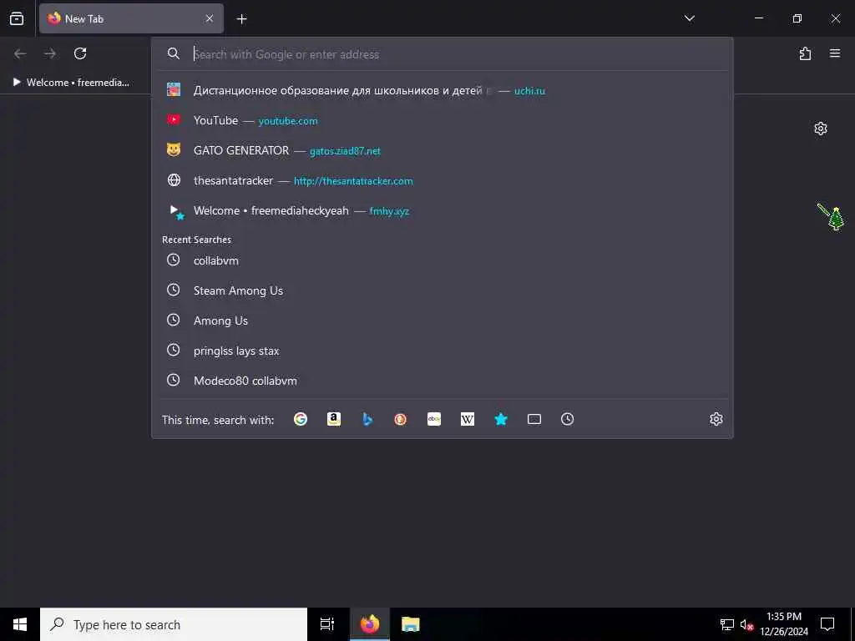Screen dimensions: 855x641
Task: Select recent search Modeco80 collabvm
Action: [x=443, y=381]
